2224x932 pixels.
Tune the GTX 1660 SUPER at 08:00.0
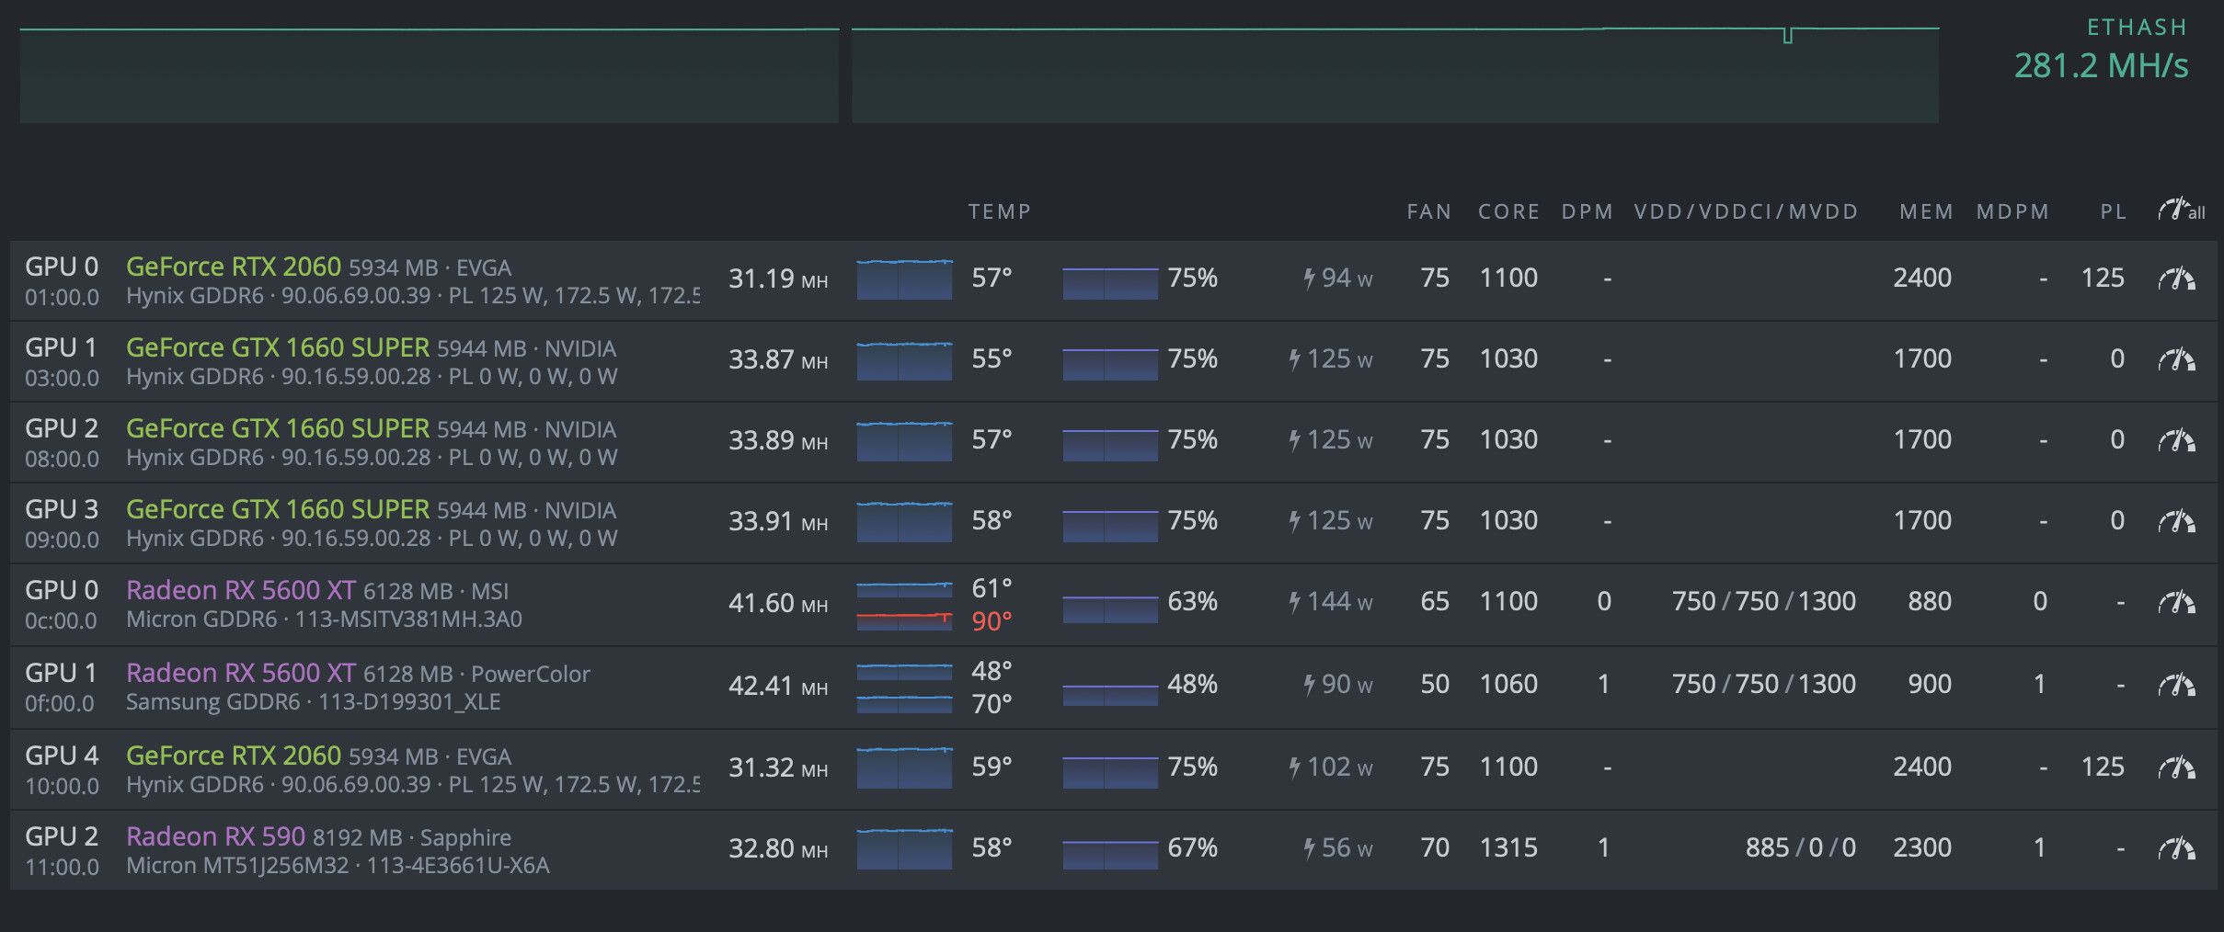[2176, 440]
